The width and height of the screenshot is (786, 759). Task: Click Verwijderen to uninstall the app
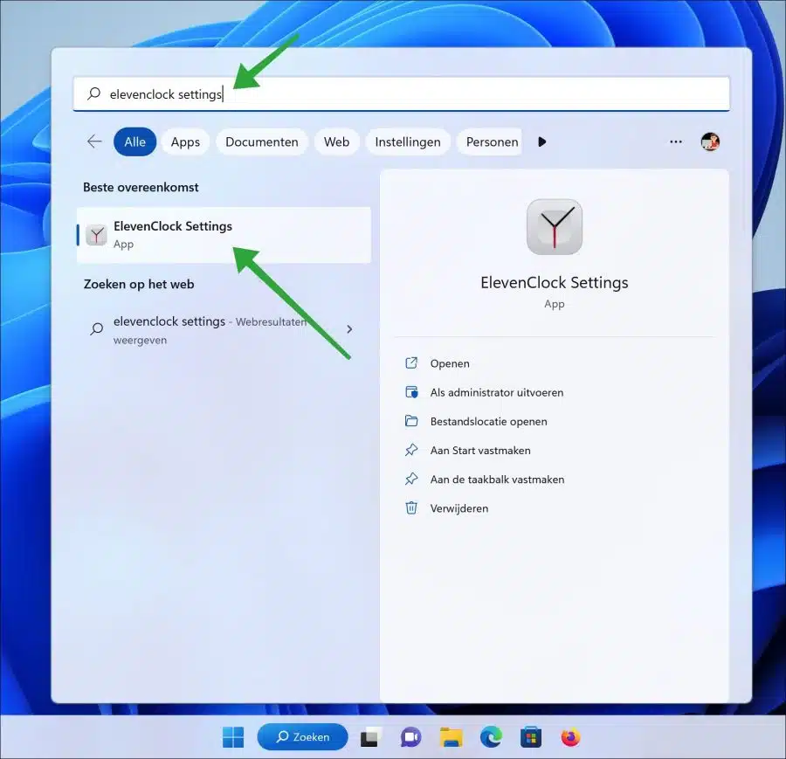[458, 509]
